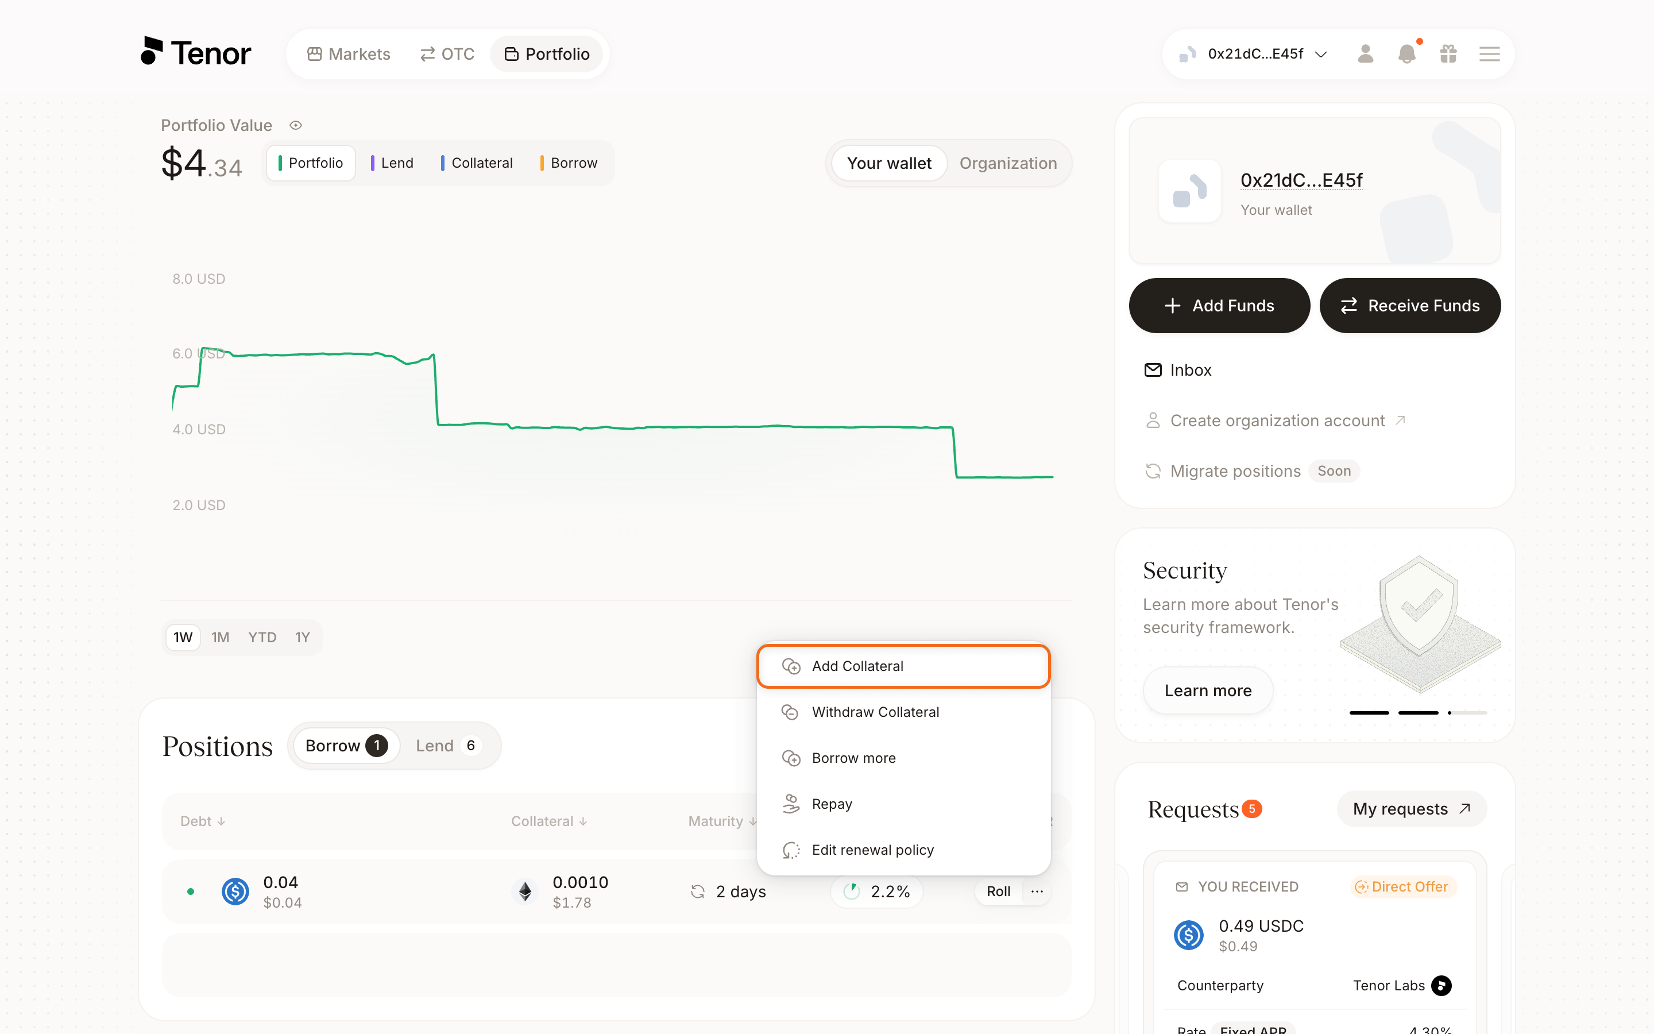Go to first Security carousel slide

(x=1369, y=712)
